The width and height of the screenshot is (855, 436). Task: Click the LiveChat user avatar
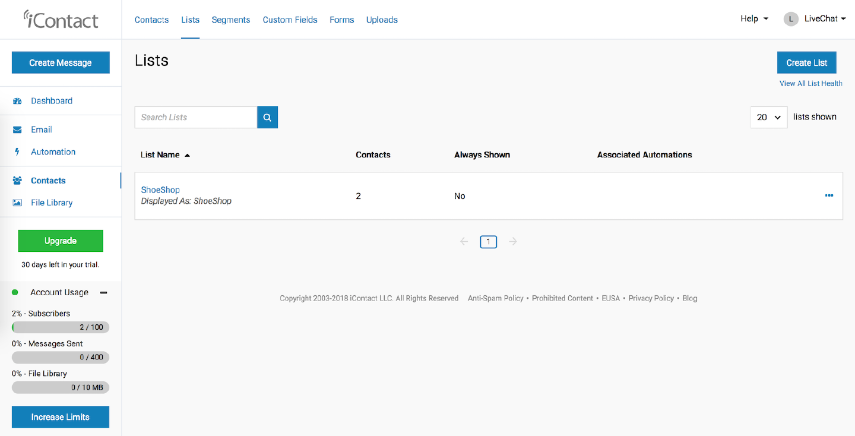791,19
